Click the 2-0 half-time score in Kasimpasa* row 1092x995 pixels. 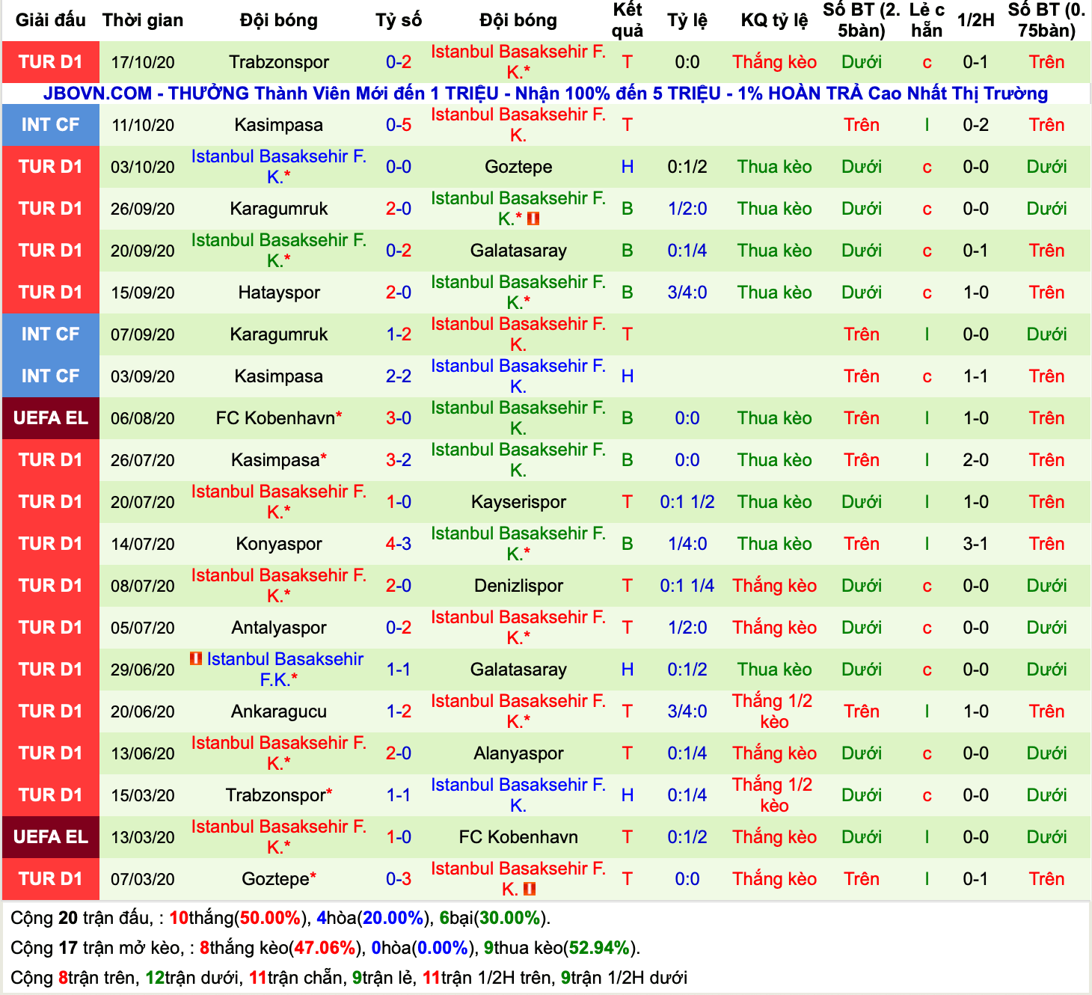tap(976, 460)
